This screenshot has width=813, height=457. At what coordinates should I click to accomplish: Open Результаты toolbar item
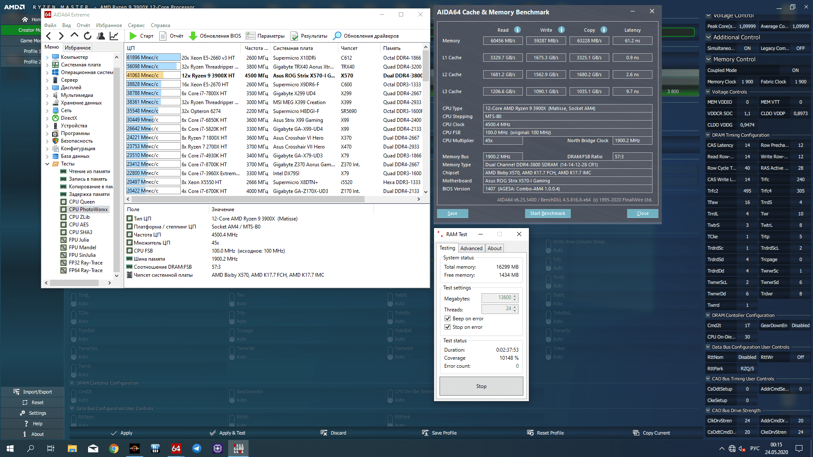click(309, 36)
